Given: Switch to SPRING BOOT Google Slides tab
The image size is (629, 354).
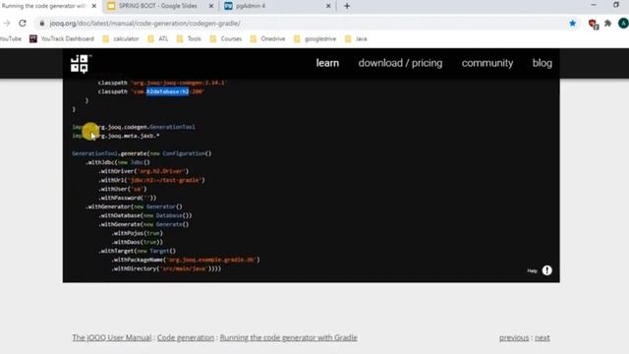Looking at the screenshot, I should (x=157, y=6).
